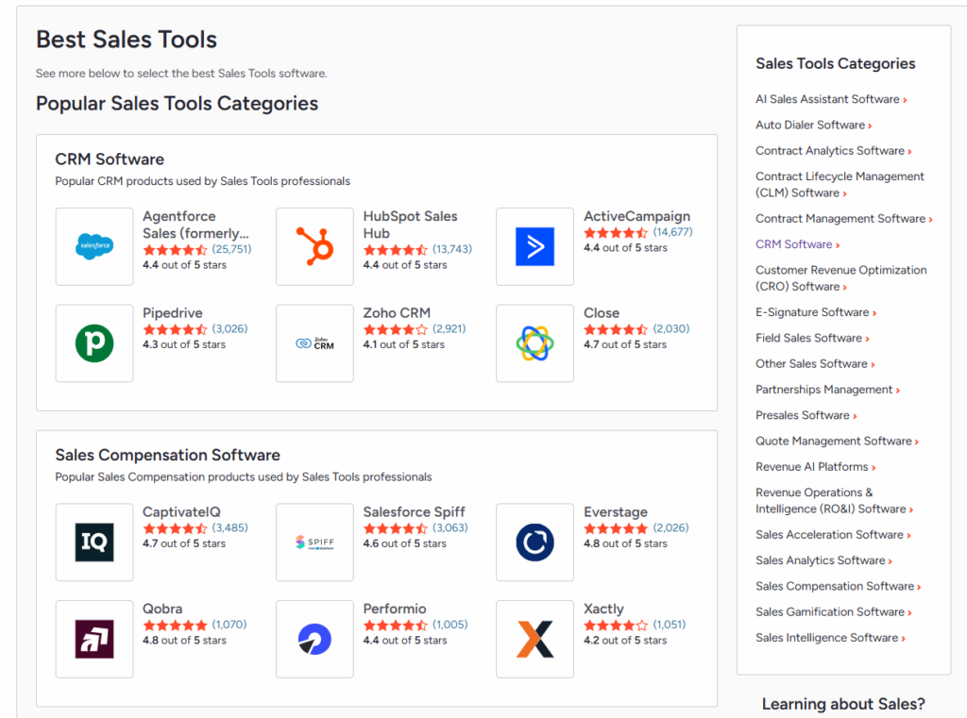
Task: Open the CRM Software section heading
Action: tap(110, 159)
